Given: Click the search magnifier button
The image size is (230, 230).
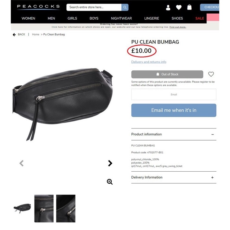Looking at the screenshot, I should click(x=125, y=7).
